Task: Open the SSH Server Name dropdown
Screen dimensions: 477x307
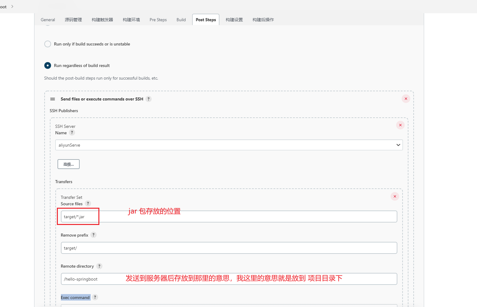Action: [229, 145]
